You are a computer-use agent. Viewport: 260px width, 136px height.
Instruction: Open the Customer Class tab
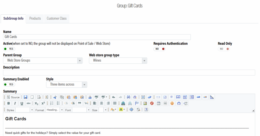(57, 18)
